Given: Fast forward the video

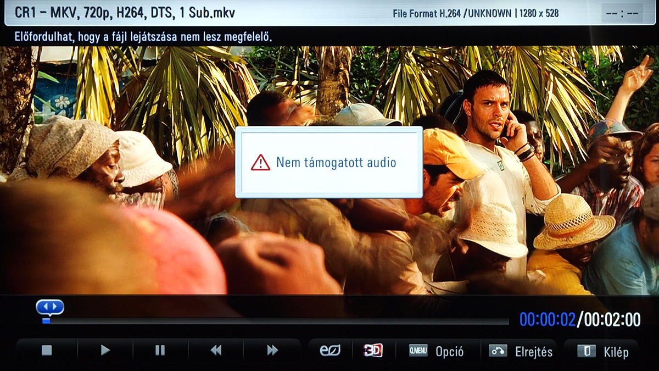Looking at the screenshot, I should [x=272, y=351].
